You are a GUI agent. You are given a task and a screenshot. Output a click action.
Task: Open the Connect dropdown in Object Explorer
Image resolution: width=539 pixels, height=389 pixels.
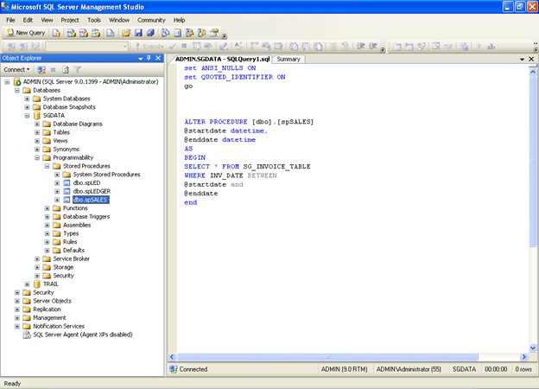point(16,69)
